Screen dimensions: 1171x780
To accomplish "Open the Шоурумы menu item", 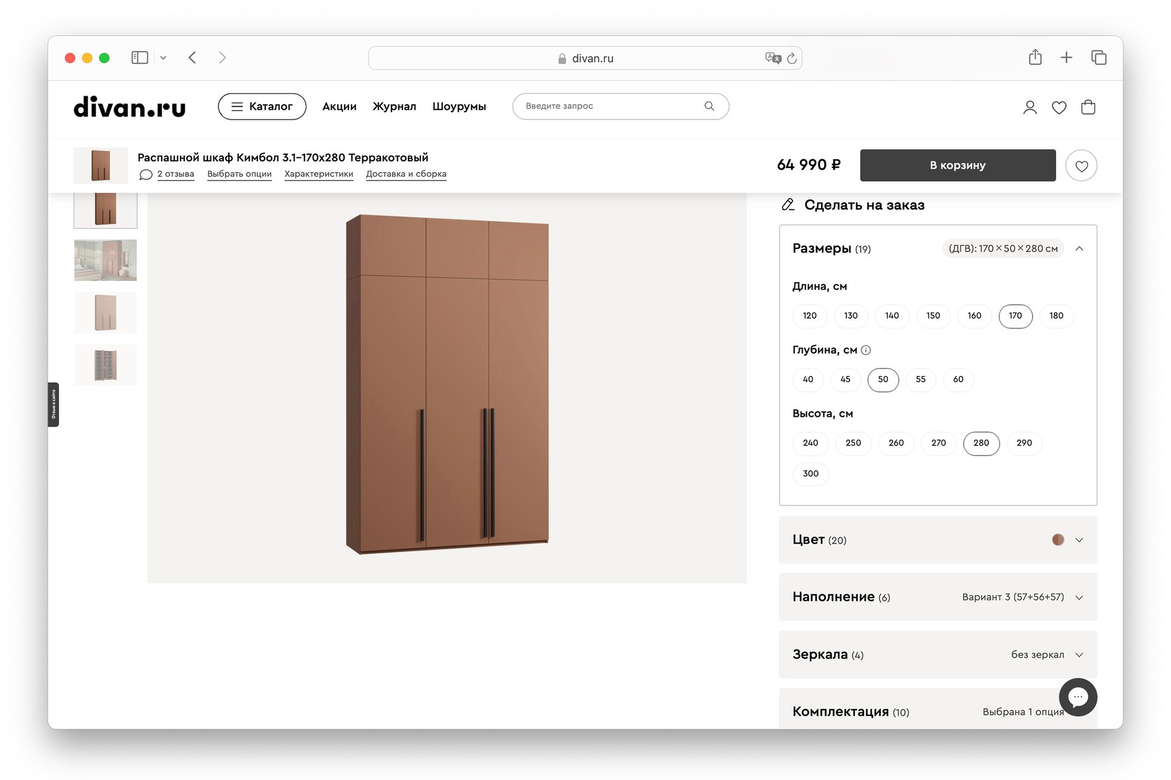I will [x=459, y=107].
